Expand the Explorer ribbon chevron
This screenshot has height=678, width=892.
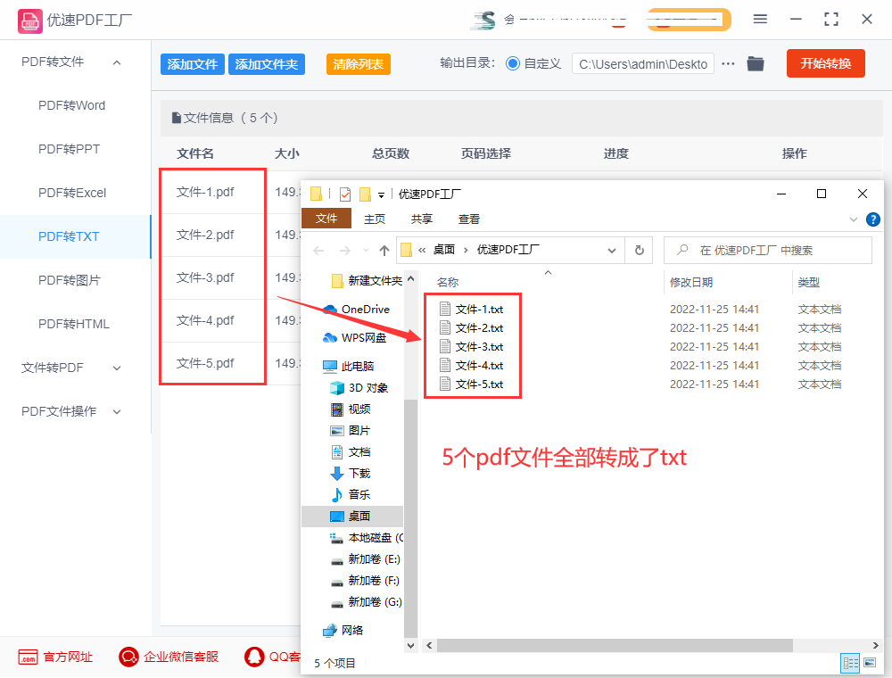point(854,219)
